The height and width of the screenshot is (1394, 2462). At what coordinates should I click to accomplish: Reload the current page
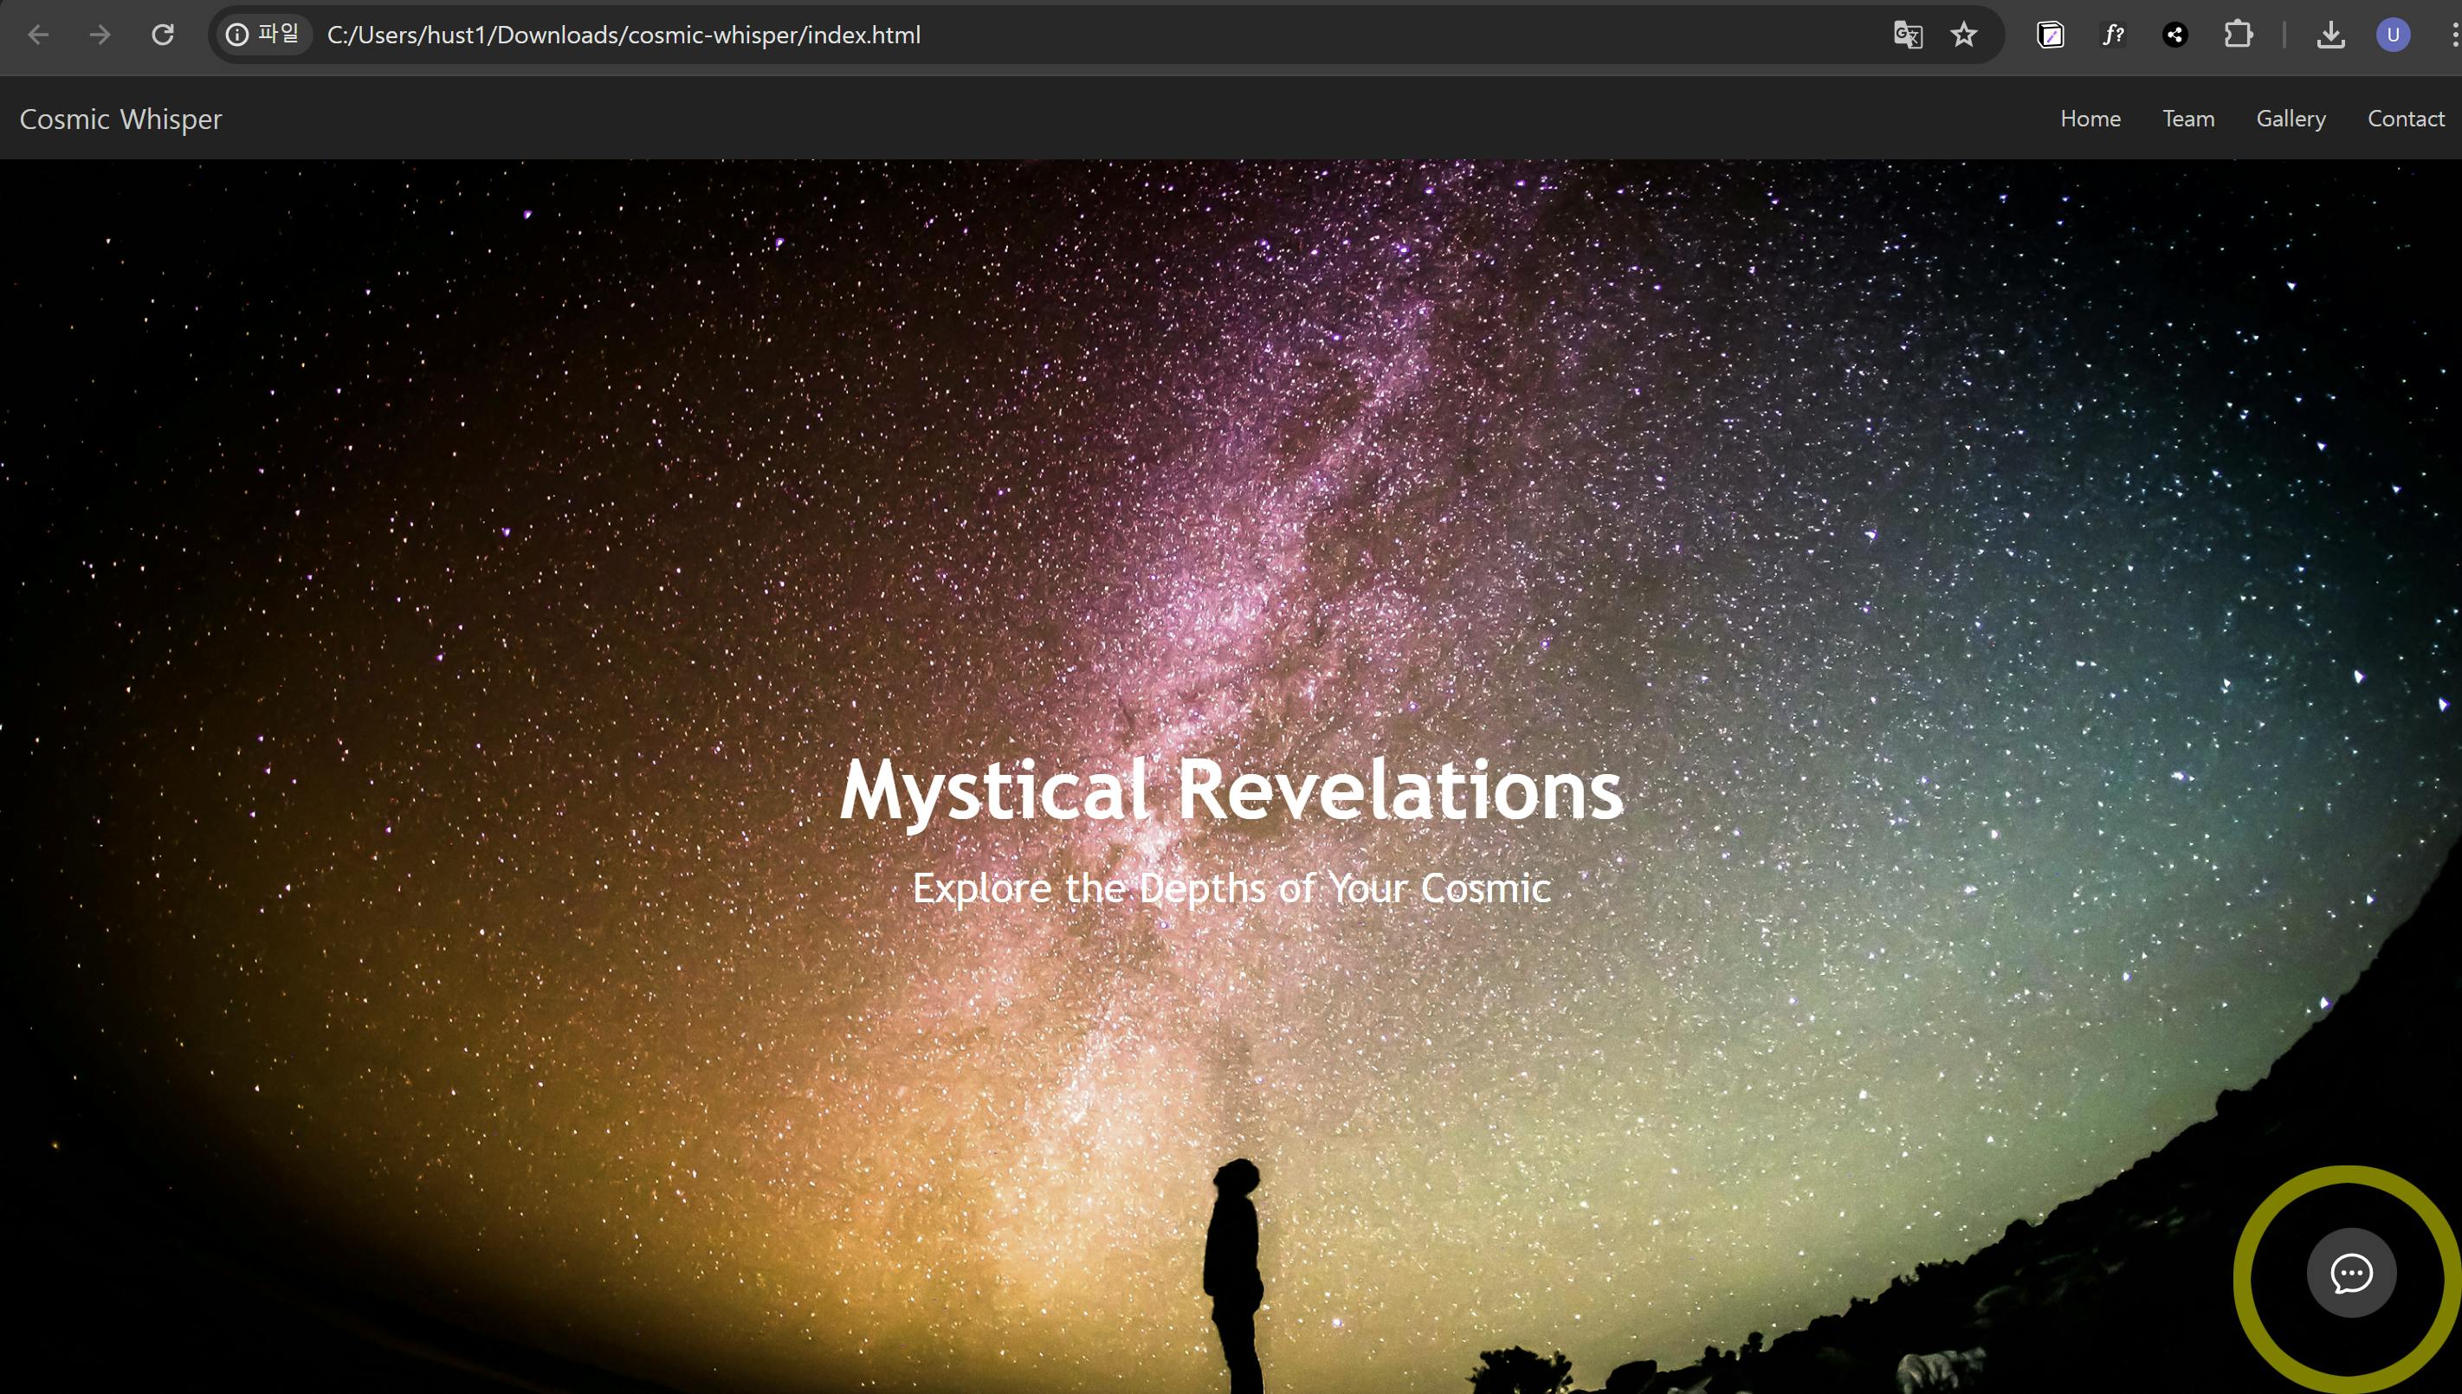[163, 35]
